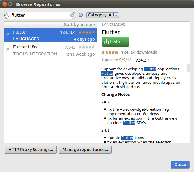Click the 'one week ago' update label
This screenshot has height=172, width=194.
coord(81,54)
